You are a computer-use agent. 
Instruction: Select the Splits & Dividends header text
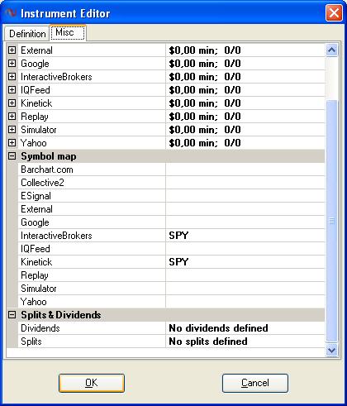[61, 315]
